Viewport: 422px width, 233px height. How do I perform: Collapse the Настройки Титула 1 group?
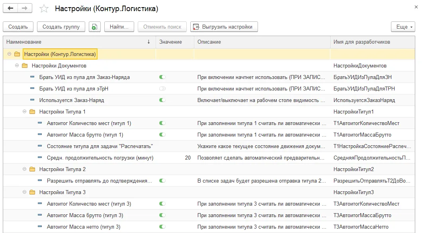tap(25, 112)
